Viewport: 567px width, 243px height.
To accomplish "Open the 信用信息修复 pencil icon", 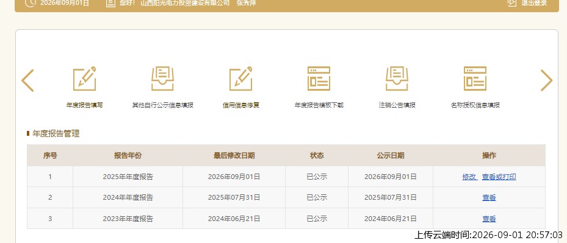I will 241,79.
